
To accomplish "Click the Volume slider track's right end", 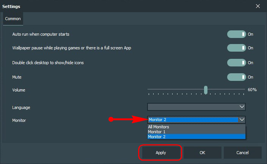I will pos(243,89).
